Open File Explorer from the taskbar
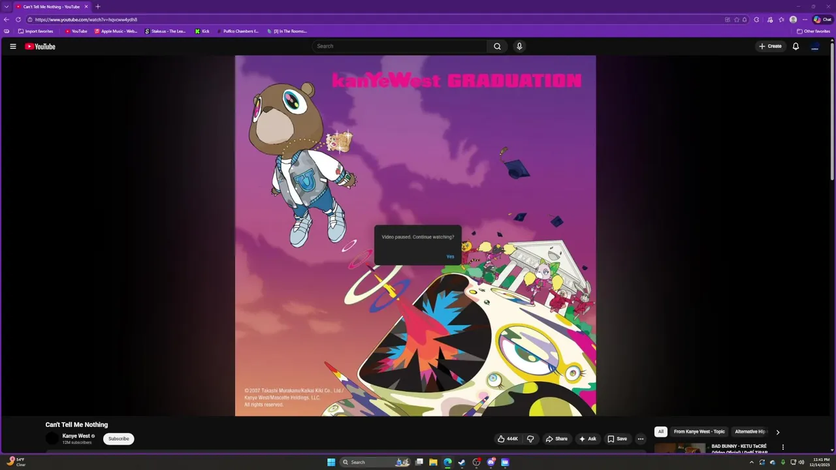The width and height of the screenshot is (836, 470). 433,462
